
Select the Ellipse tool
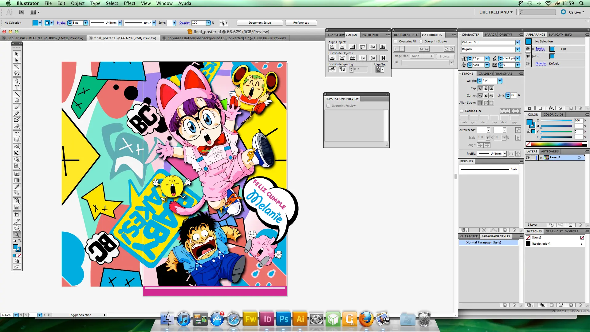point(17,101)
